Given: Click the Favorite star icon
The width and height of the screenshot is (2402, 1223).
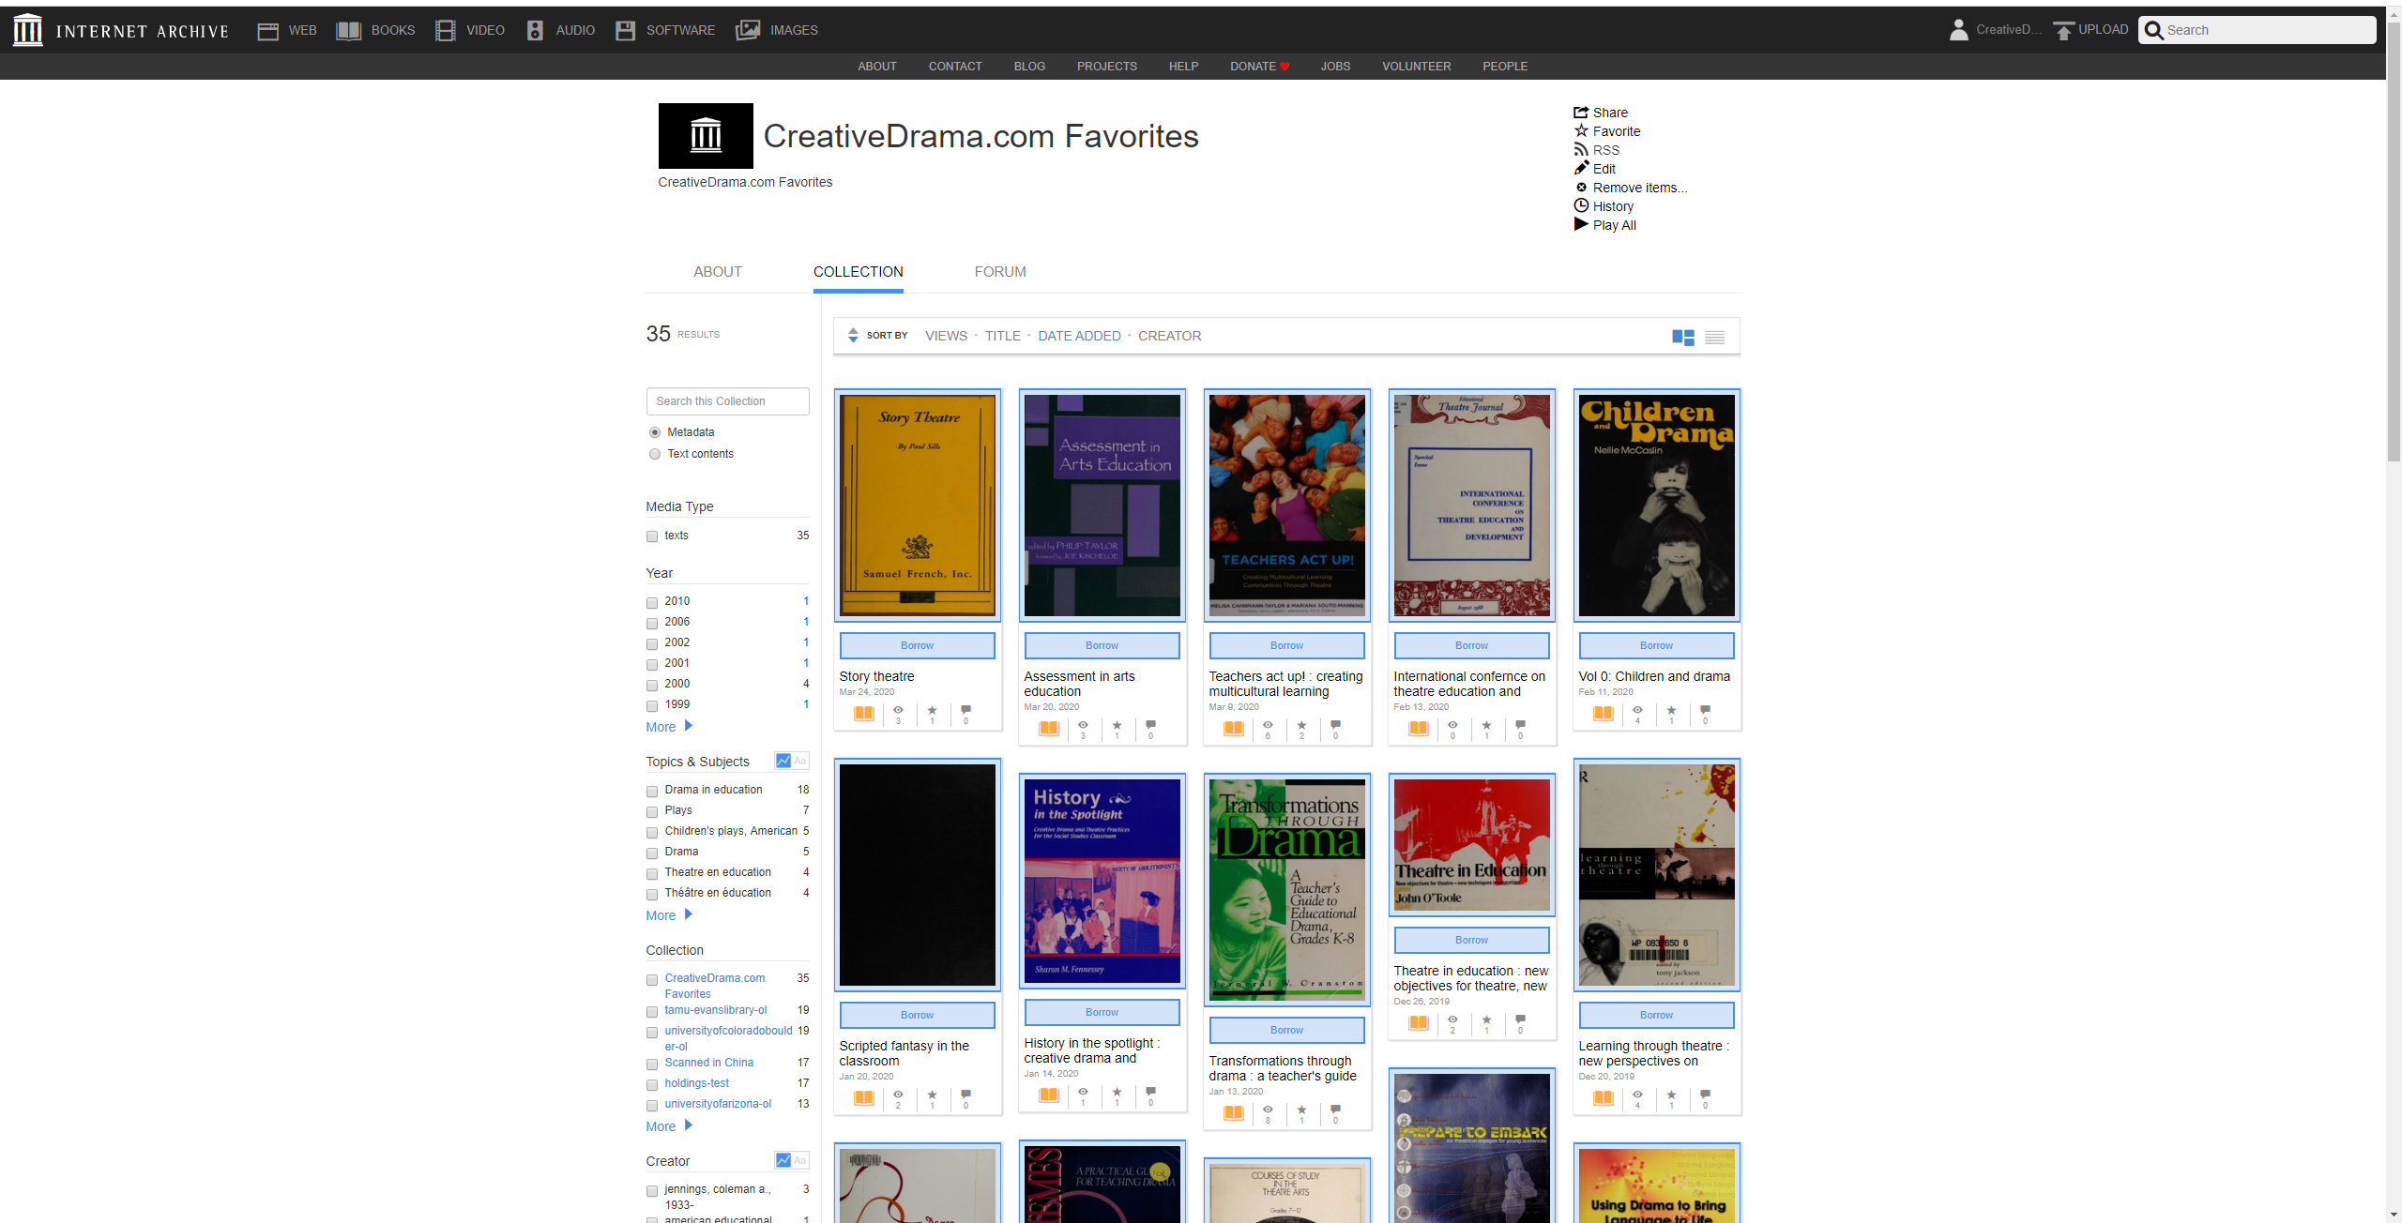Looking at the screenshot, I should (1581, 130).
